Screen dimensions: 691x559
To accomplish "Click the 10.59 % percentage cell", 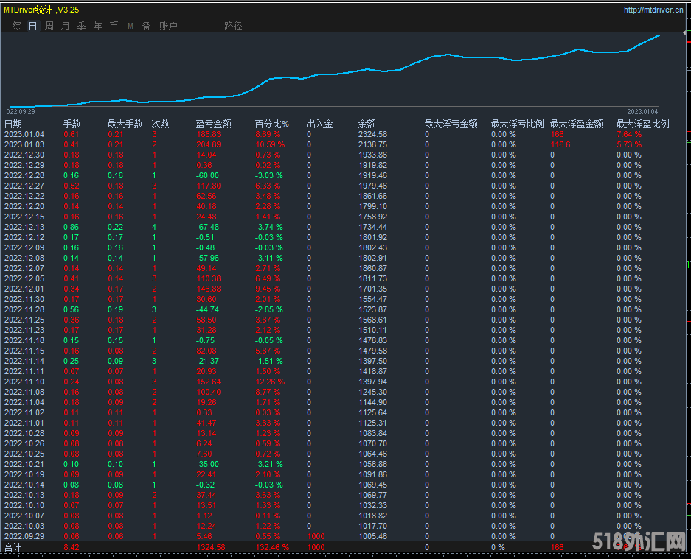I will pyautogui.click(x=270, y=145).
